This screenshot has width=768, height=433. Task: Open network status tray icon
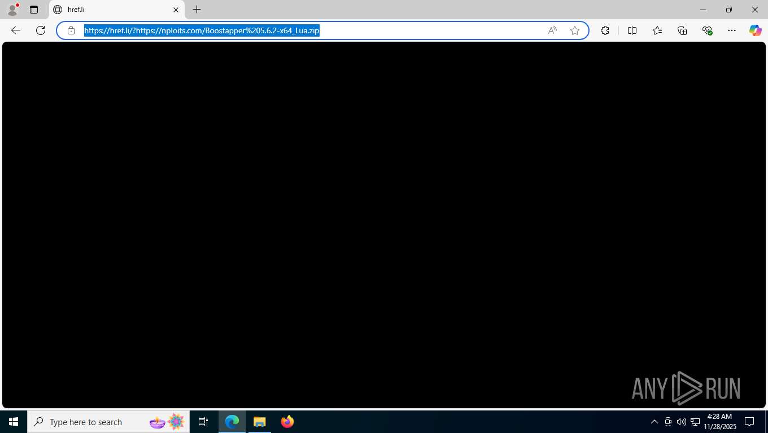pos(695,422)
